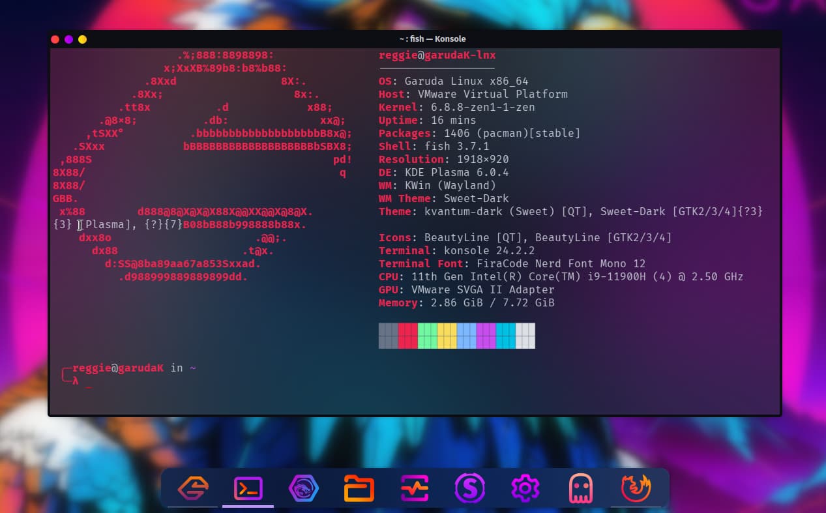
Task: Click the 'OS: Garuda Linux x86_64' line
Action: pyautogui.click(x=454, y=81)
